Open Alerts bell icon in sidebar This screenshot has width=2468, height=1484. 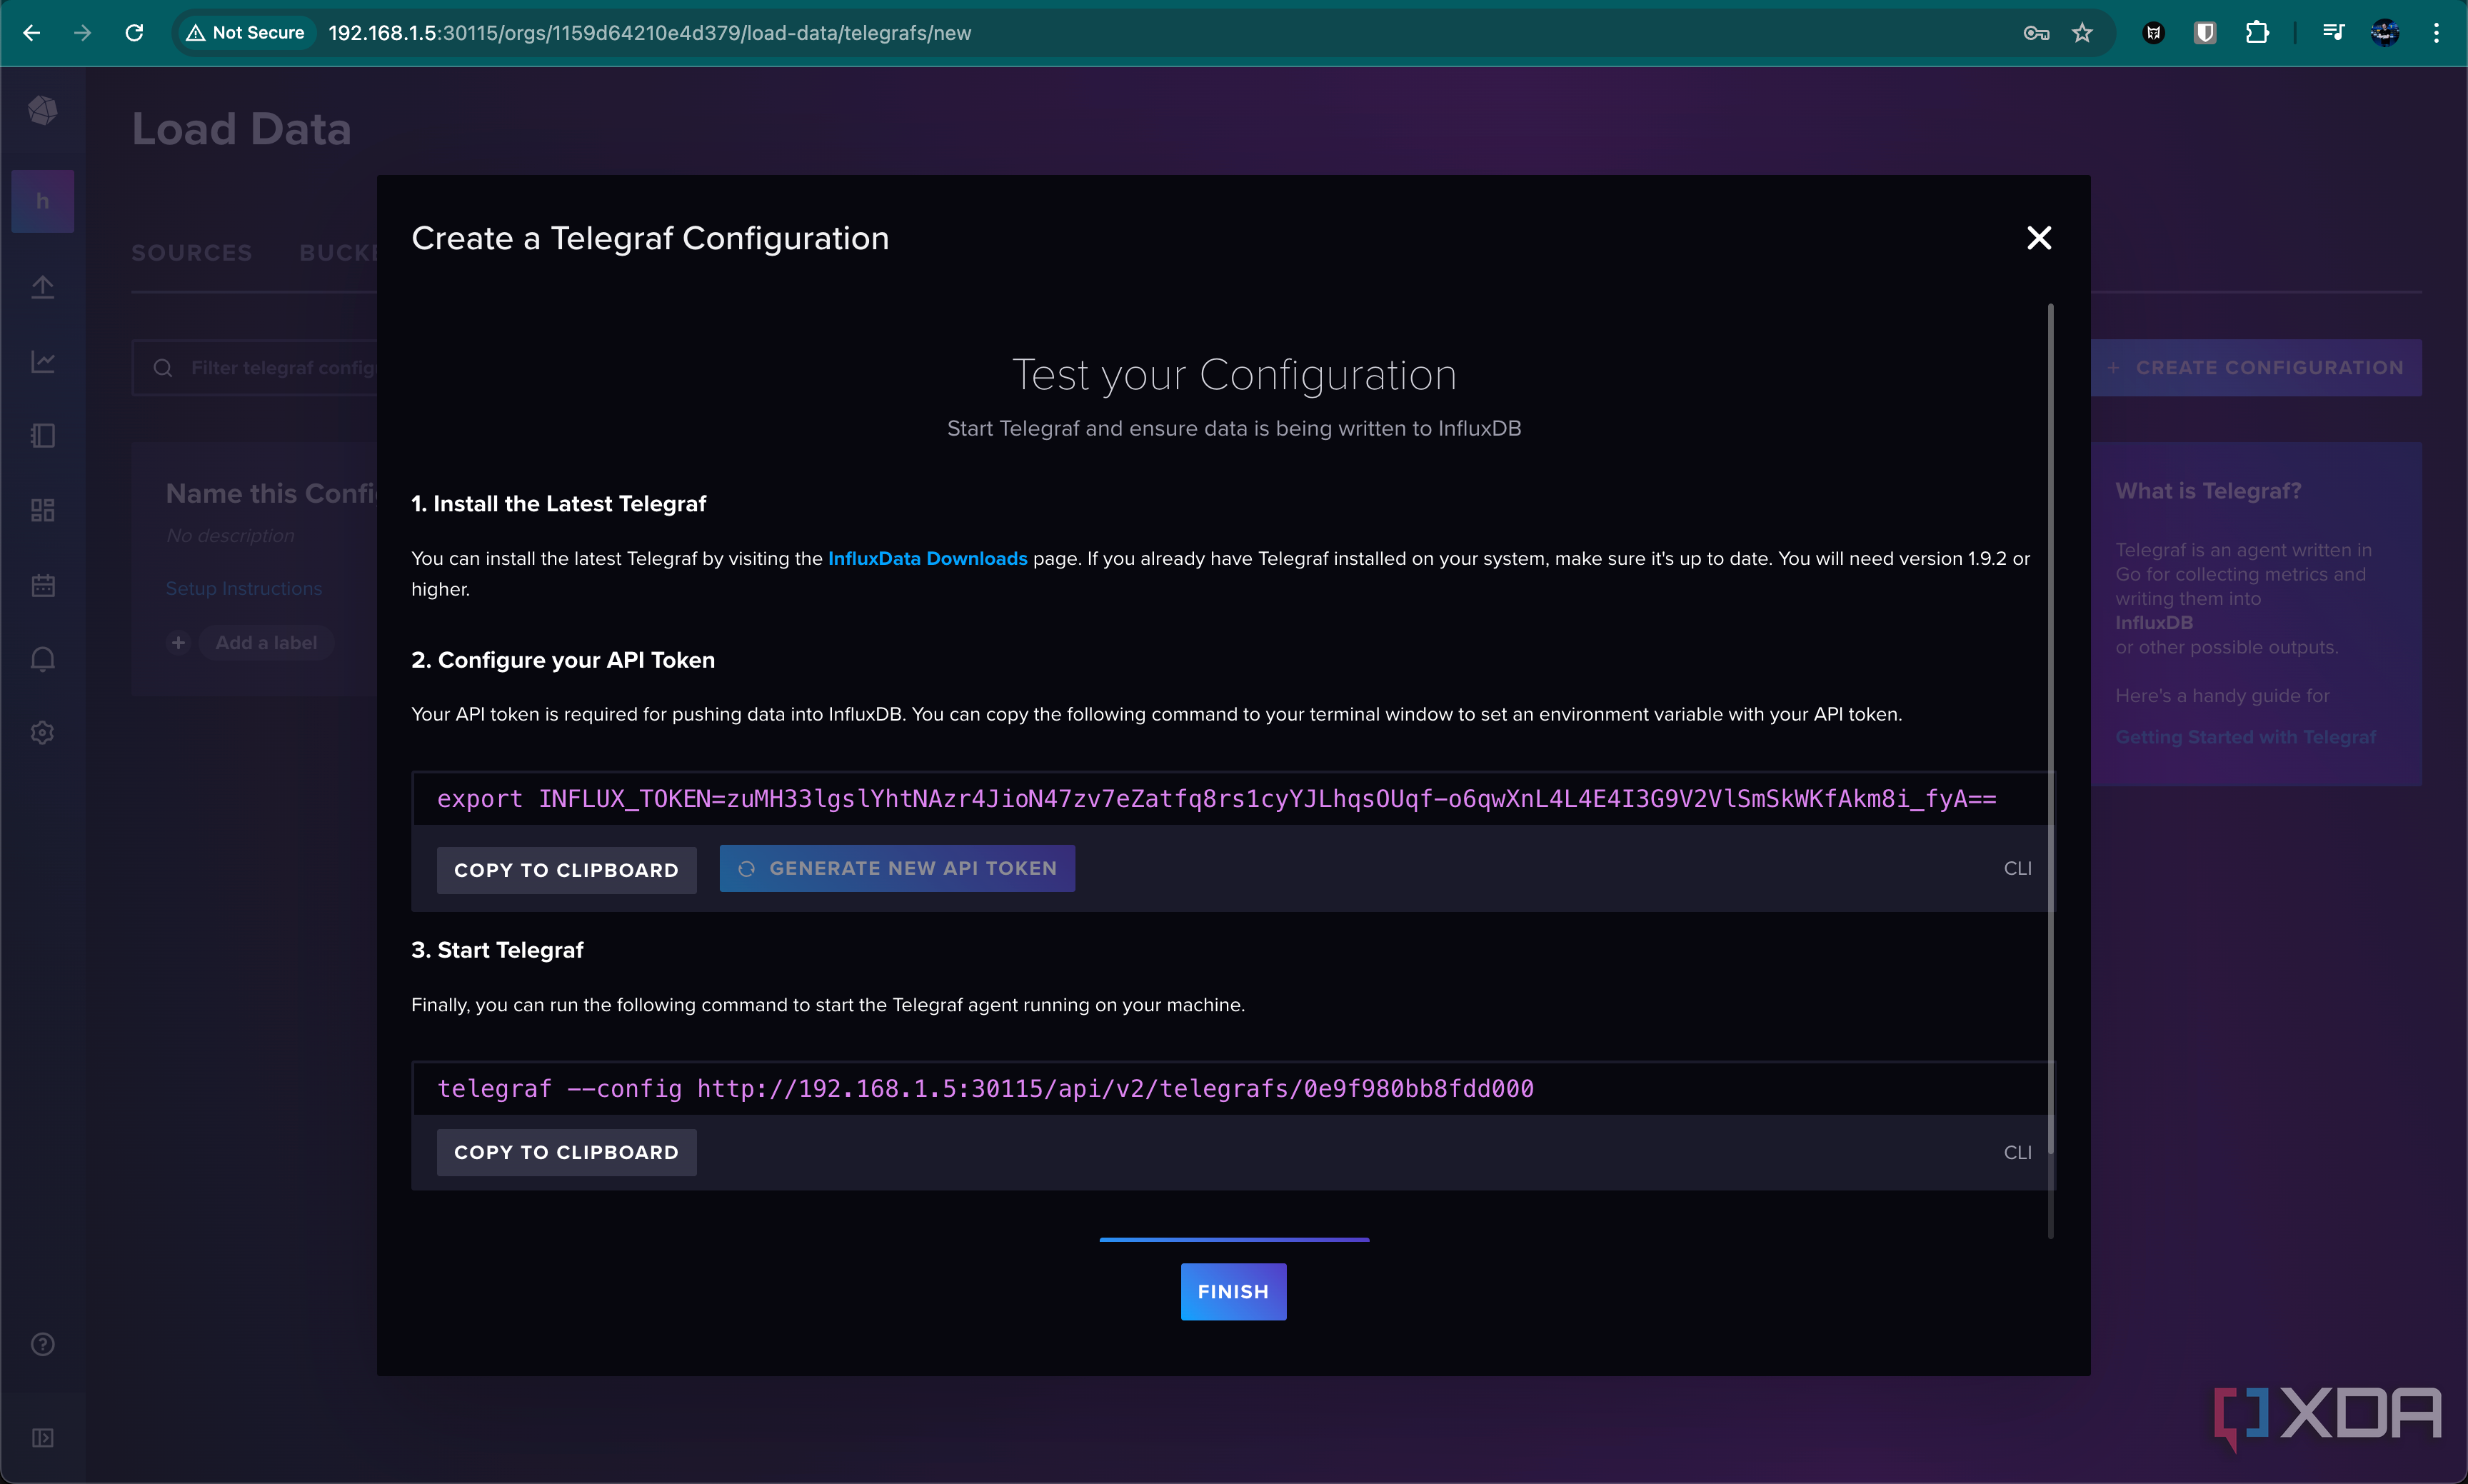click(42, 659)
